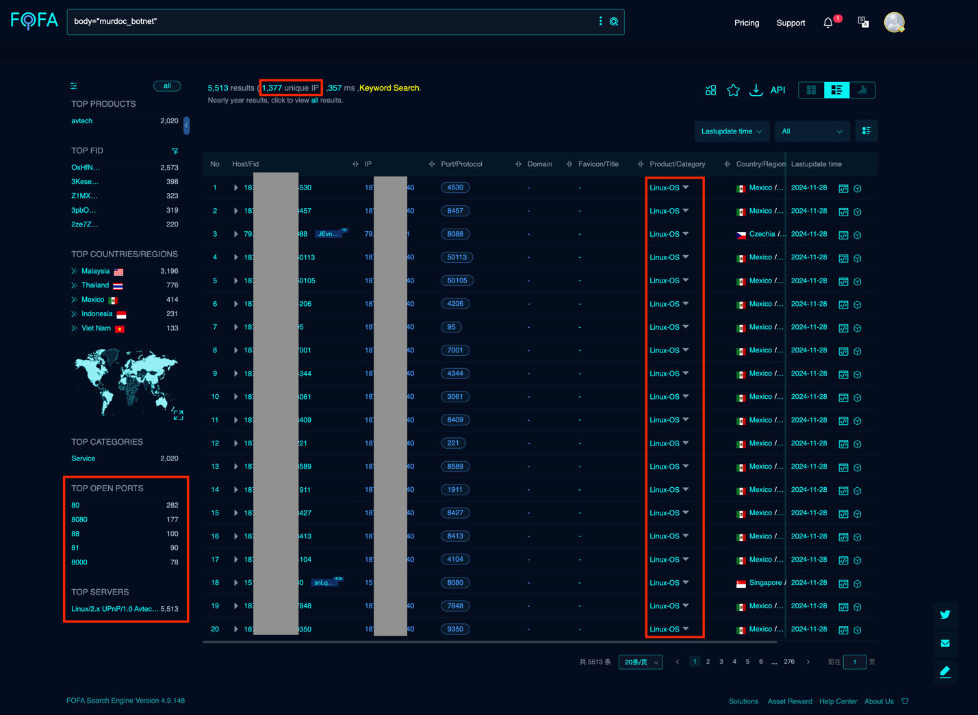
Task: Click the "all" link to view all results
Action: [x=315, y=101]
